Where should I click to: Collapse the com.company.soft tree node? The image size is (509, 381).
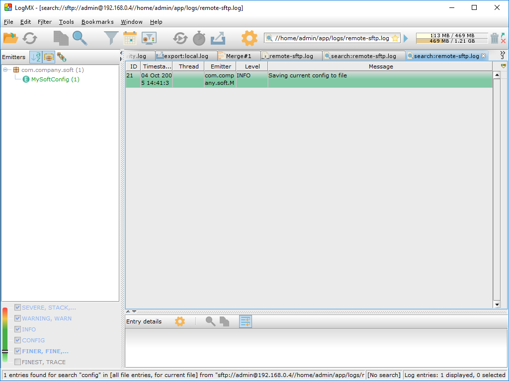pyautogui.click(x=5, y=70)
